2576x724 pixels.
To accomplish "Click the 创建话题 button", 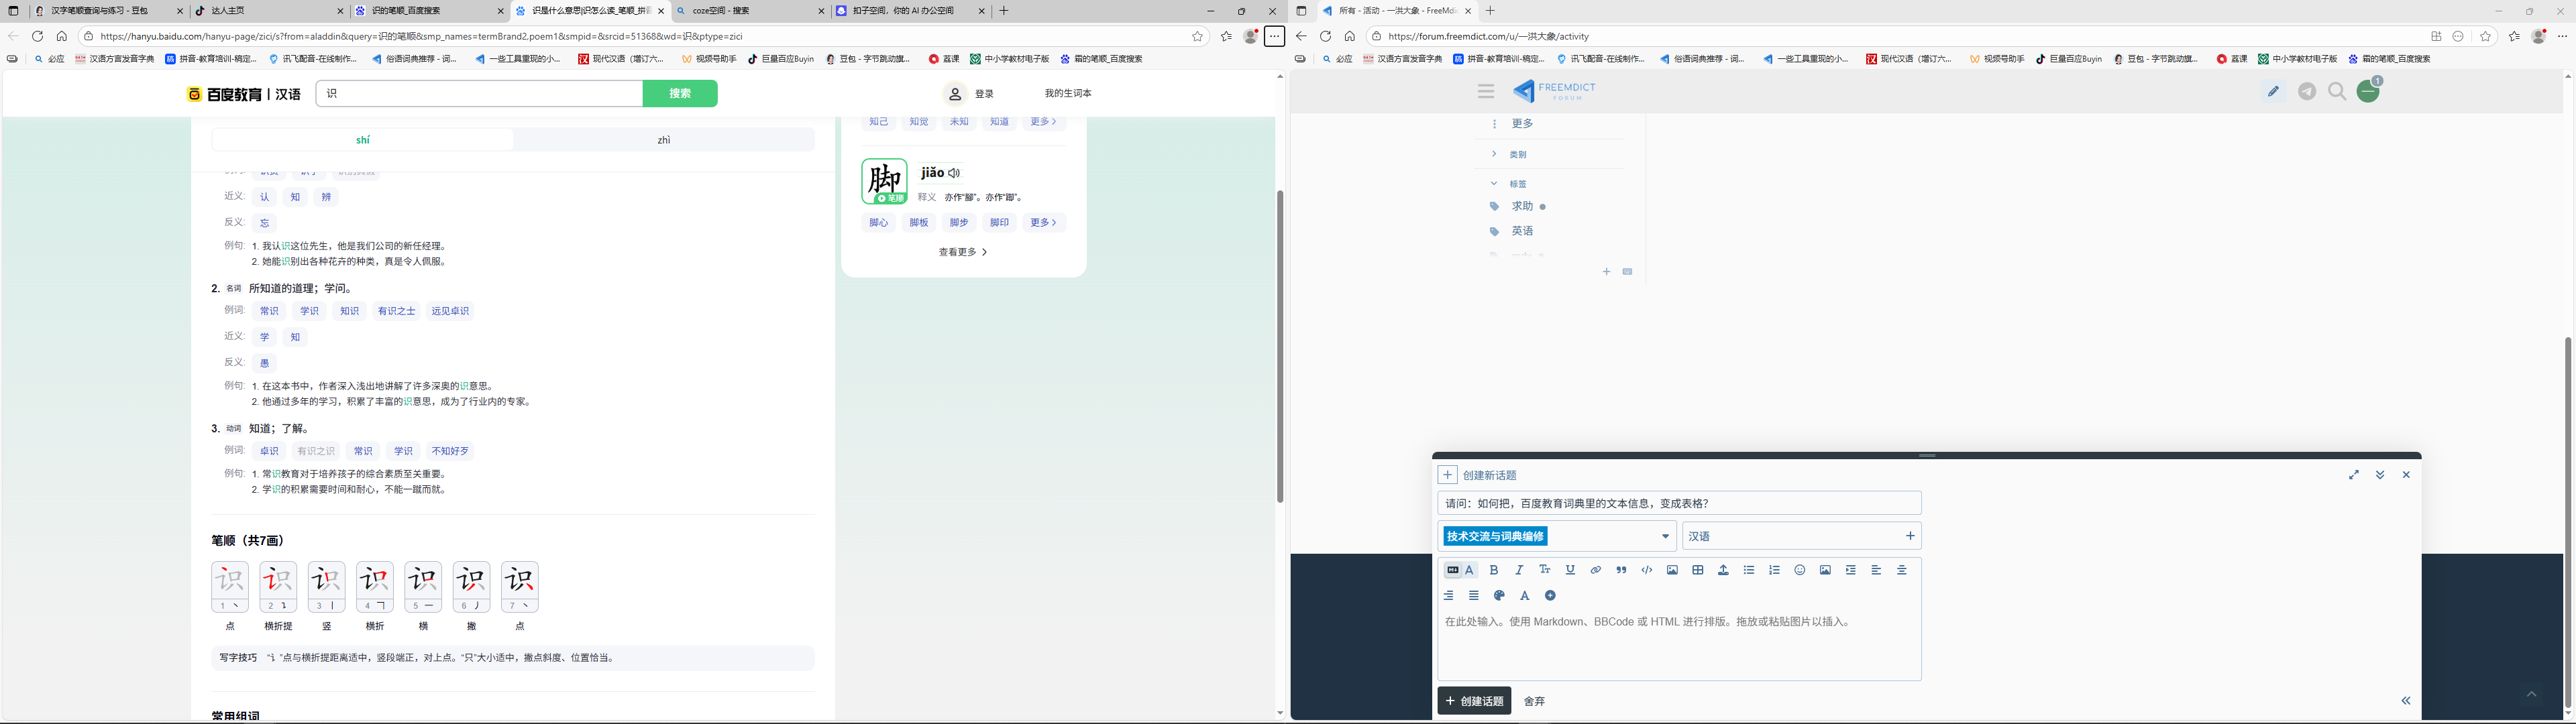I will 1474,701.
